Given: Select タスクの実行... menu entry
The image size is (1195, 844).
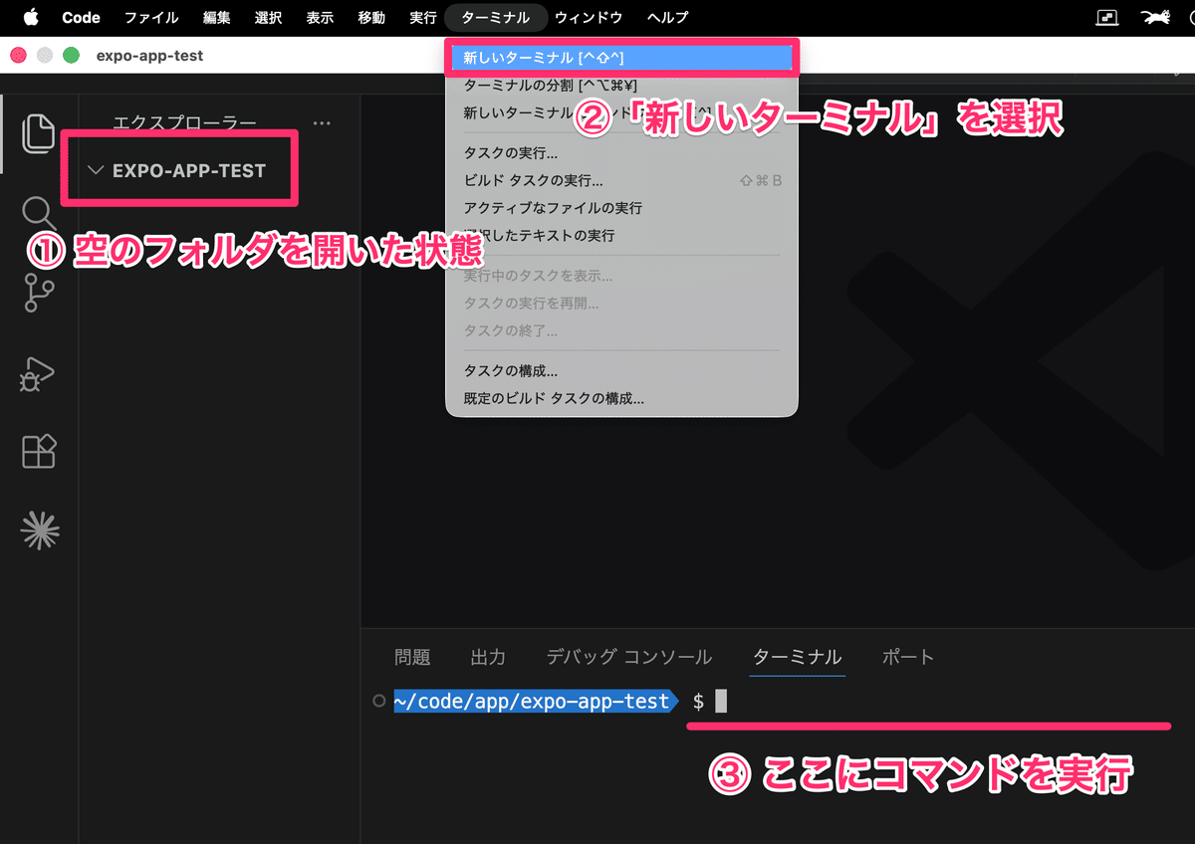Looking at the screenshot, I should click(x=621, y=153).
